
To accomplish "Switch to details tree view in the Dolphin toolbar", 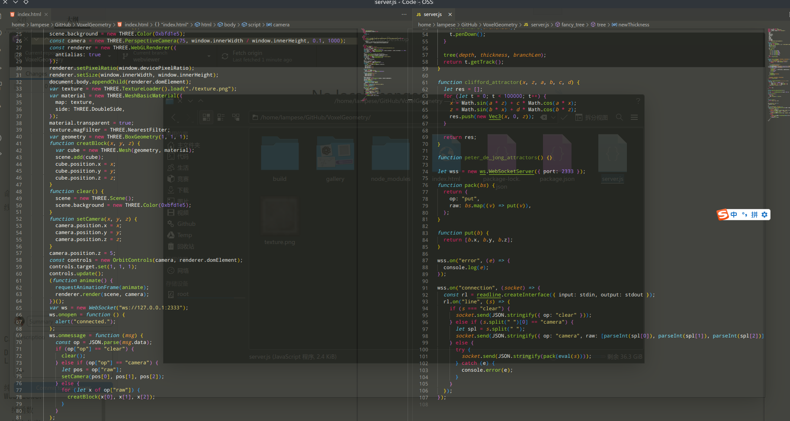I will pos(236,117).
